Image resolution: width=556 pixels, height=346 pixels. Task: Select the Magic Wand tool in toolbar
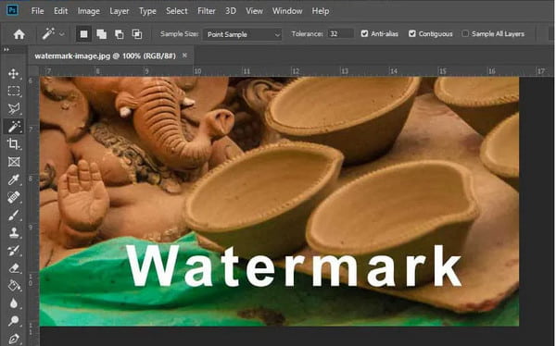point(14,127)
